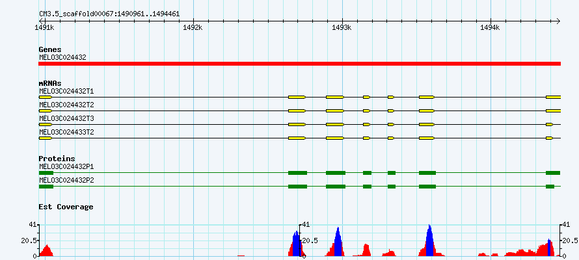579x260 pixels.
Task: Click the last exon of MELO3C024432T1
Action: [553, 97]
